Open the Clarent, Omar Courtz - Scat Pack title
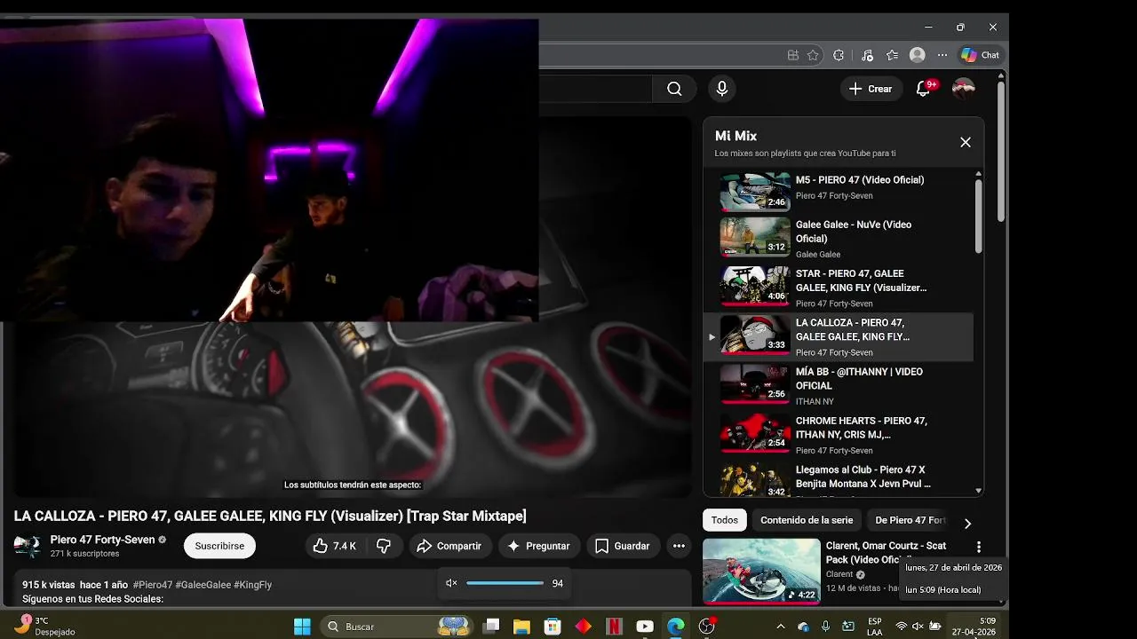 [x=886, y=552]
